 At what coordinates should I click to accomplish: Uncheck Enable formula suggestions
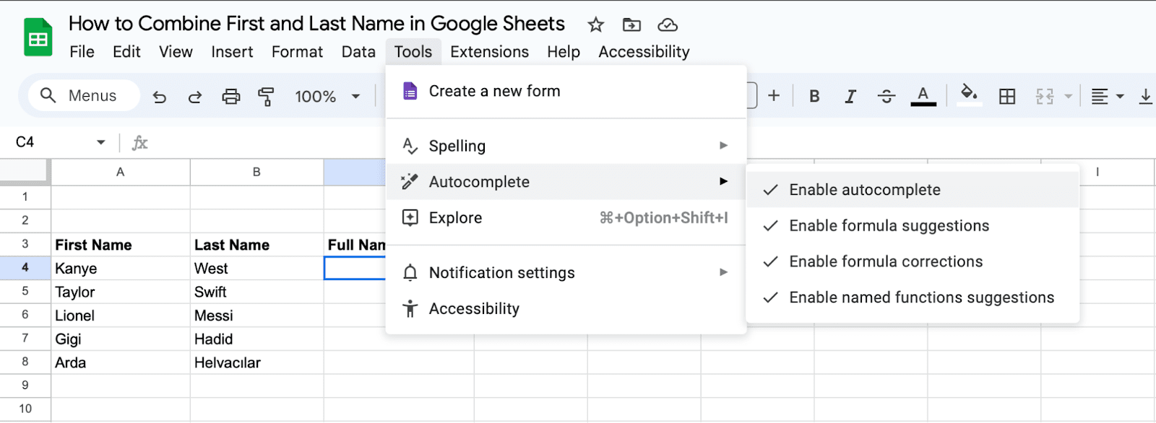point(889,226)
